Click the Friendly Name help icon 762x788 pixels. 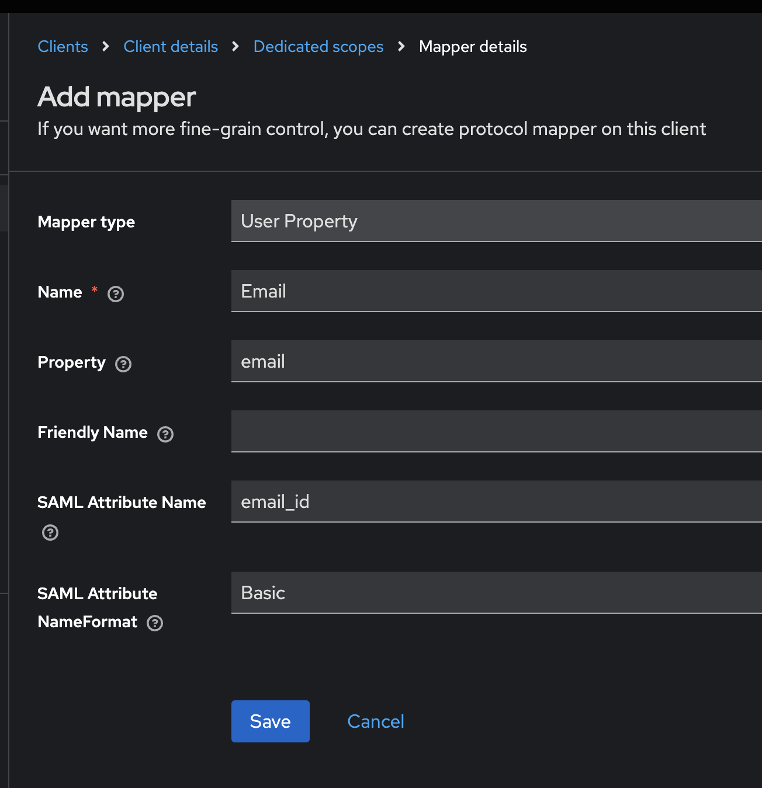tap(165, 434)
